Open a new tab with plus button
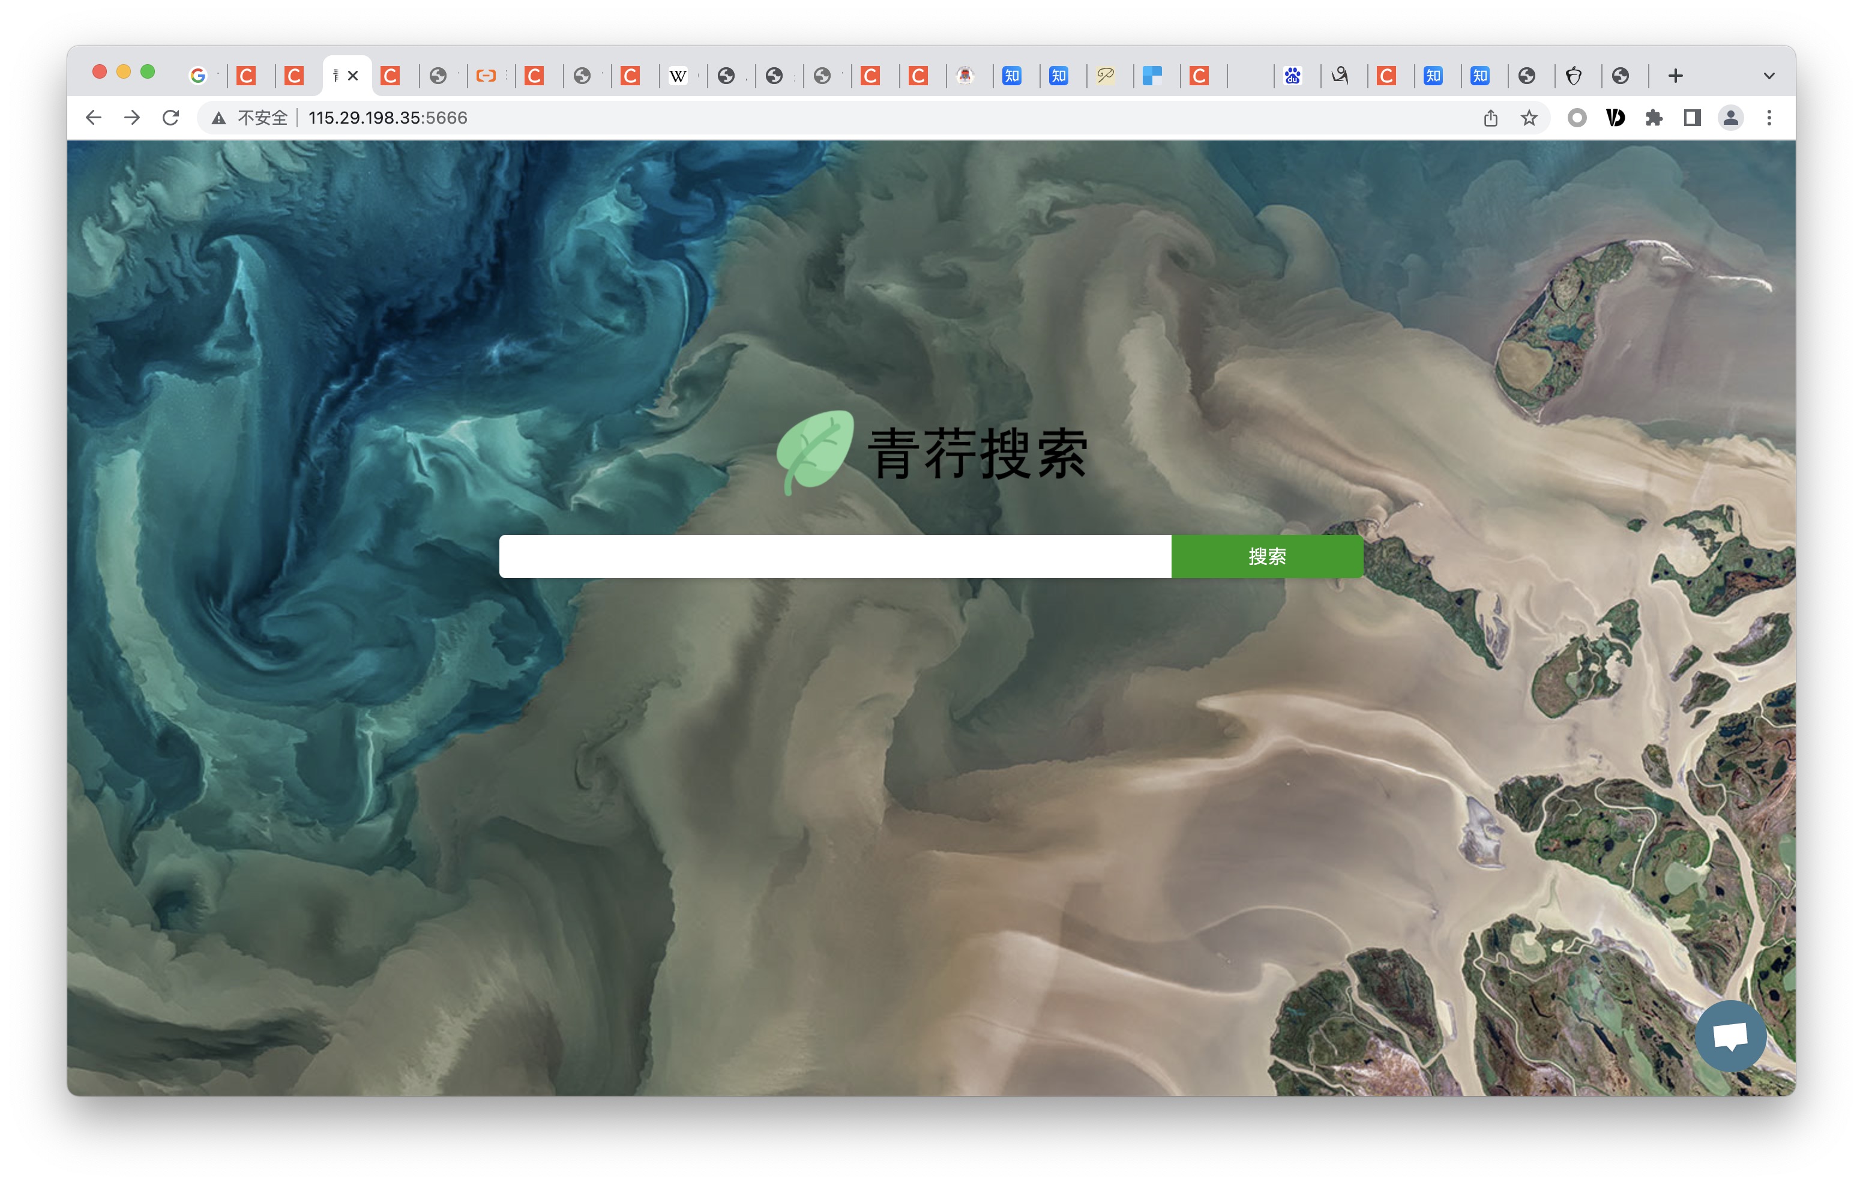Viewport: 1863px width, 1185px height. 1675,76
